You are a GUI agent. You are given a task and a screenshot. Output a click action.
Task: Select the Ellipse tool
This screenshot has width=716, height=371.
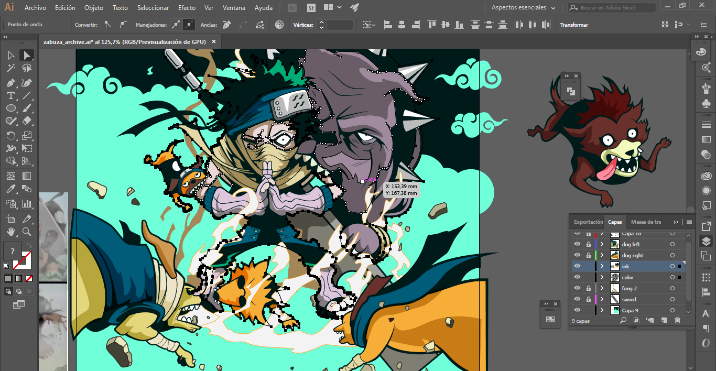(10, 108)
